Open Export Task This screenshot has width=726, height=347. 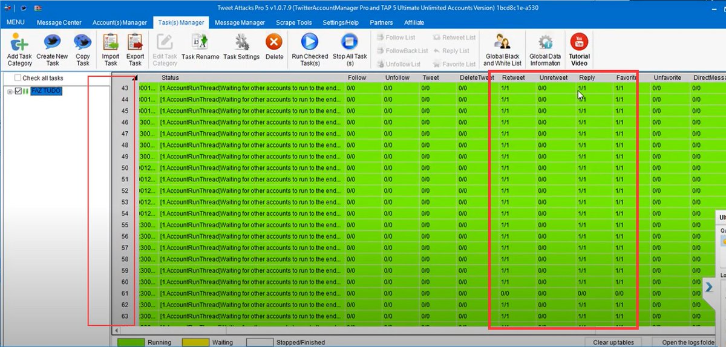pos(136,50)
